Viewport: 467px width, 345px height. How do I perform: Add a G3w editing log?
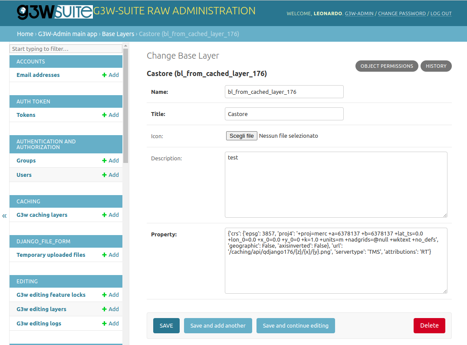[111, 323]
